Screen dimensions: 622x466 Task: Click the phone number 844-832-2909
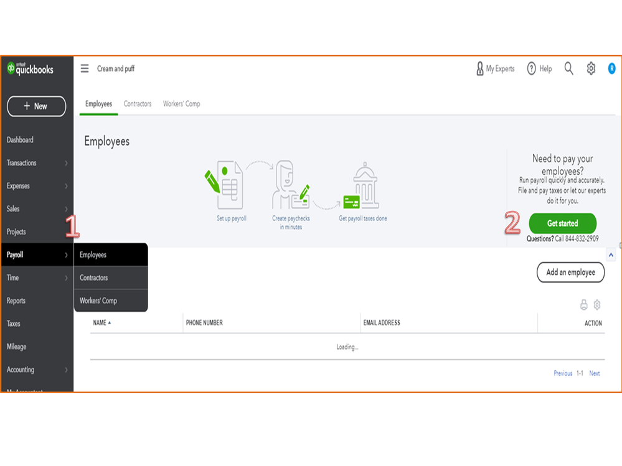(582, 238)
